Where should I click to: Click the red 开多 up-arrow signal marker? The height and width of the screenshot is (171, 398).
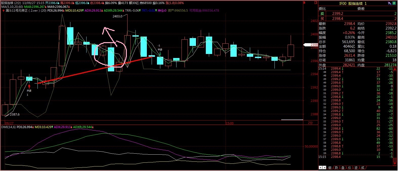coord(29,87)
